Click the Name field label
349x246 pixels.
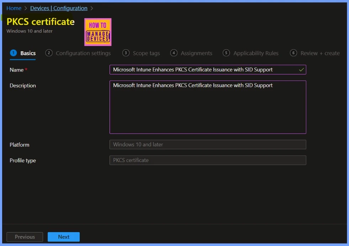16,70
